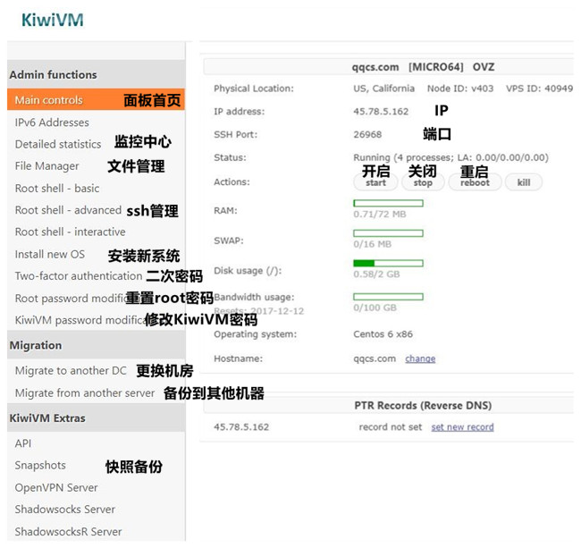Click the SWAP usage bar
The height and width of the screenshot is (548, 581).
(388, 233)
